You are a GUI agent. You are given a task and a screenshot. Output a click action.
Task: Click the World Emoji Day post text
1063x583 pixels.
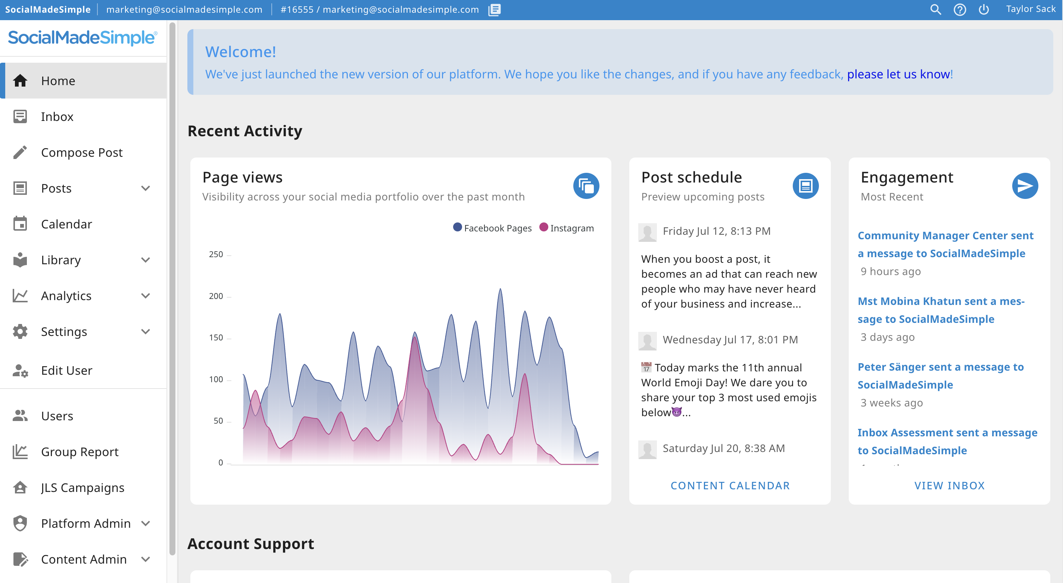pos(729,390)
